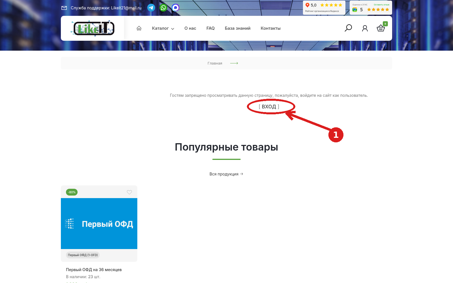Click the LikeIT site logo
Screen dimensions: 453x283
[93, 28]
